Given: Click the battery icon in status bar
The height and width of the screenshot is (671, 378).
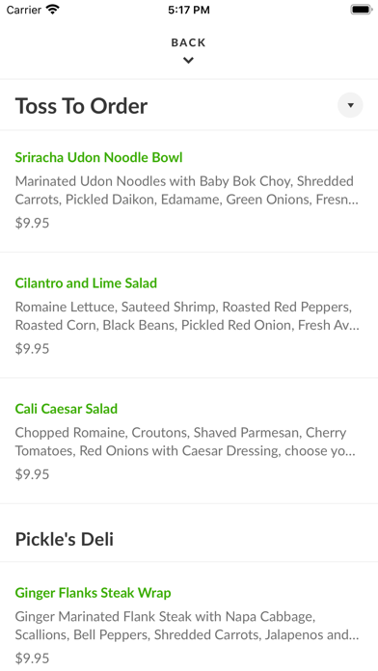Looking at the screenshot, I should coord(362,10).
